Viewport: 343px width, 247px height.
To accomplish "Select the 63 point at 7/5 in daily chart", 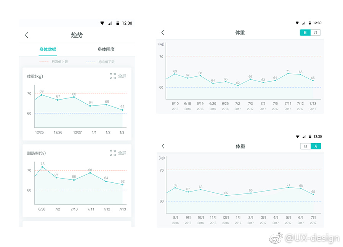I will pos(263,82).
